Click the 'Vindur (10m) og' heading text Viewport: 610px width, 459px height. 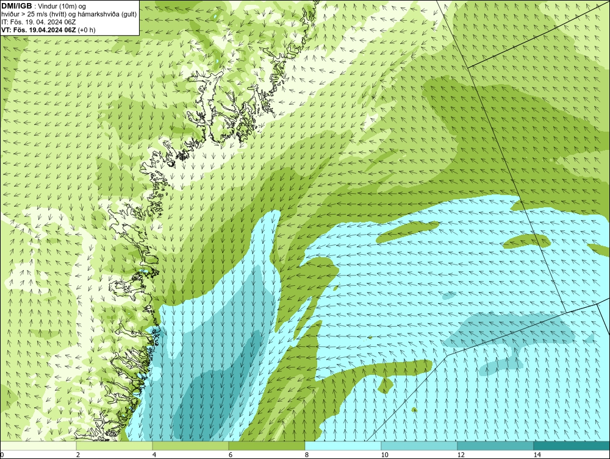[x=63, y=7]
